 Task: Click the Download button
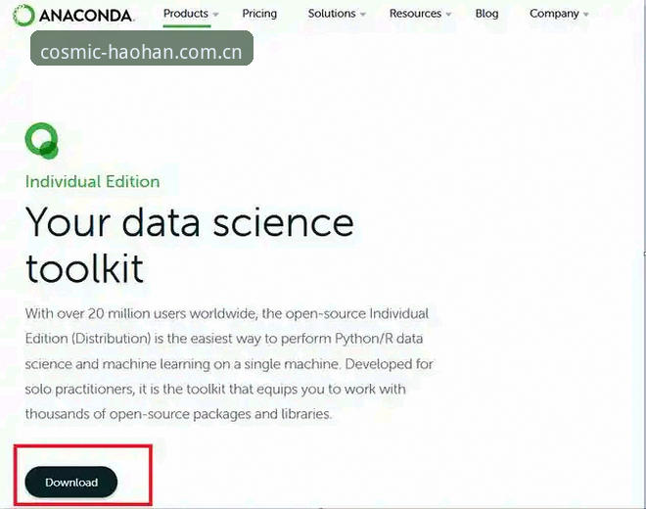click(71, 482)
